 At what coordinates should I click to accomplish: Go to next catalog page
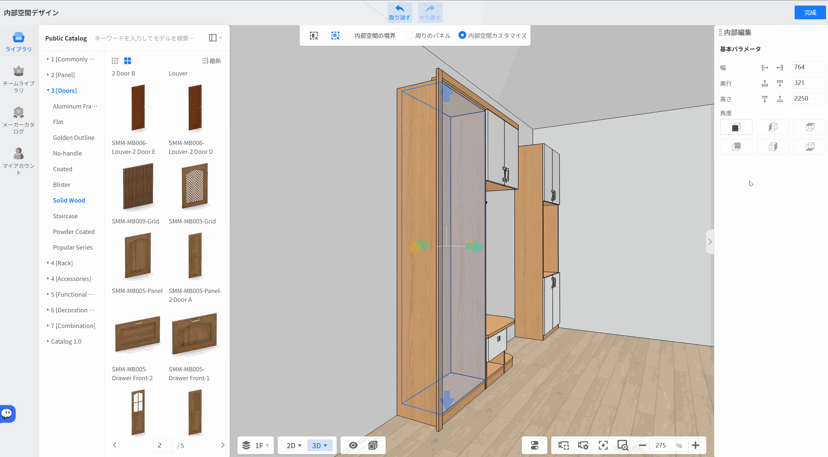pyautogui.click(x=223, y=445)
